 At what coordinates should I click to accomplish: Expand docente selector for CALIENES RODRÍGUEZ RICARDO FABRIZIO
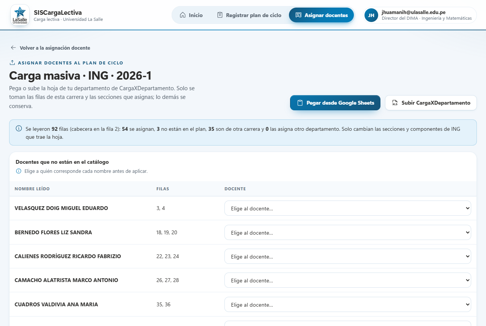[x=348, y=256]
